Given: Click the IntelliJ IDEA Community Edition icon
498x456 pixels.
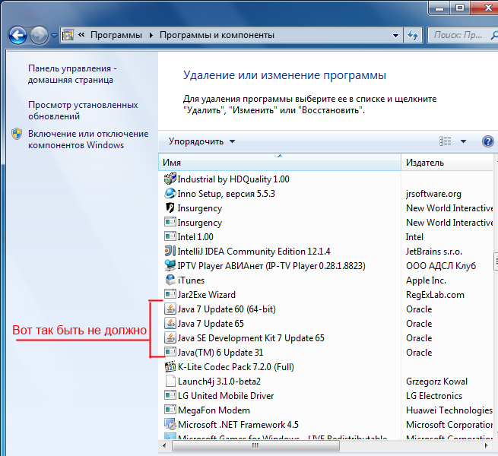Looking at the screenshot, I should (x=170, y=252).
